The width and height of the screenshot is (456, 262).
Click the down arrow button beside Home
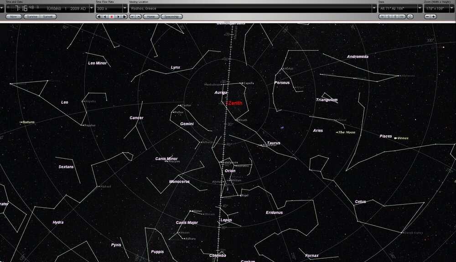click(x=132, y=16)
